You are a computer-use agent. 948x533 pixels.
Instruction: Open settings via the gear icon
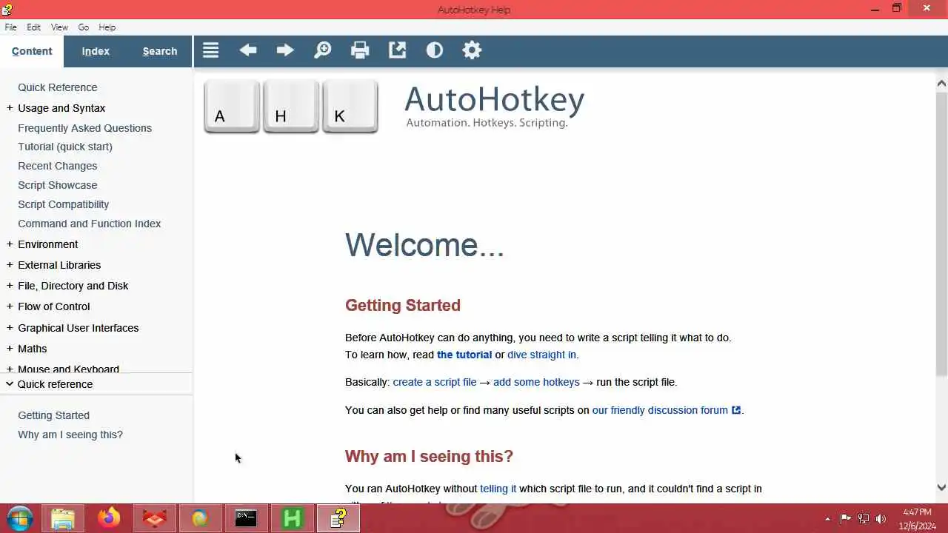coord(472,50)
